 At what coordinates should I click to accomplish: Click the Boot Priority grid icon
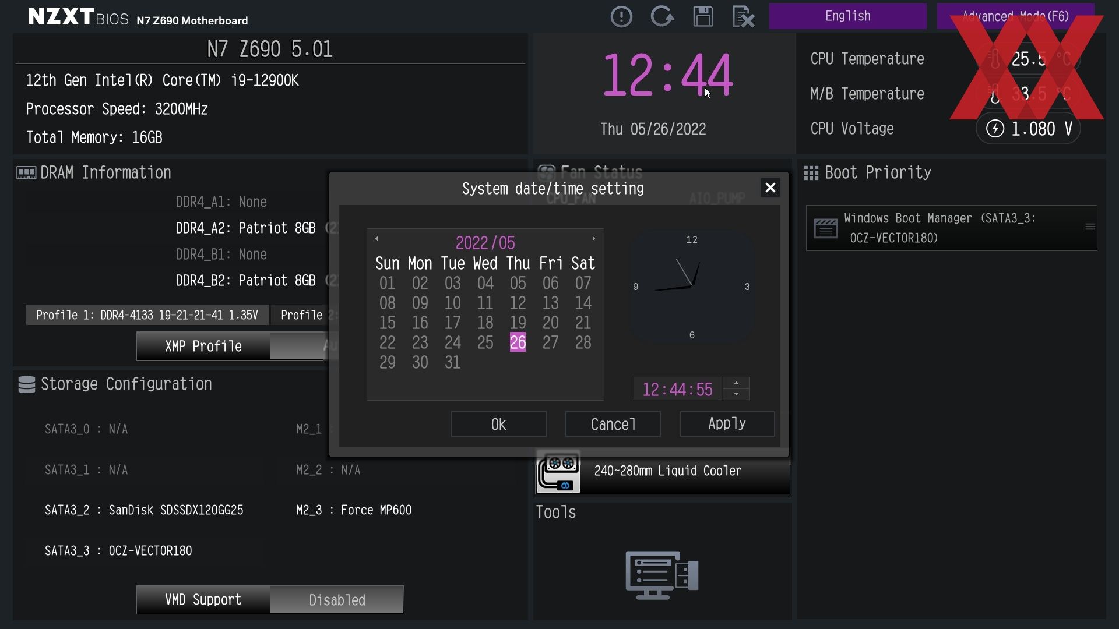pyautogui.click(x=811, y=173)
